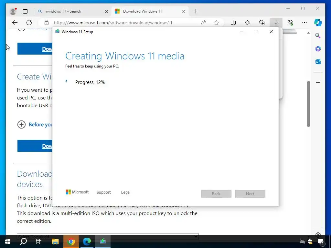Activate the Read aloud icon
Screen dimensions: 331x248
(x=203, y=23)
